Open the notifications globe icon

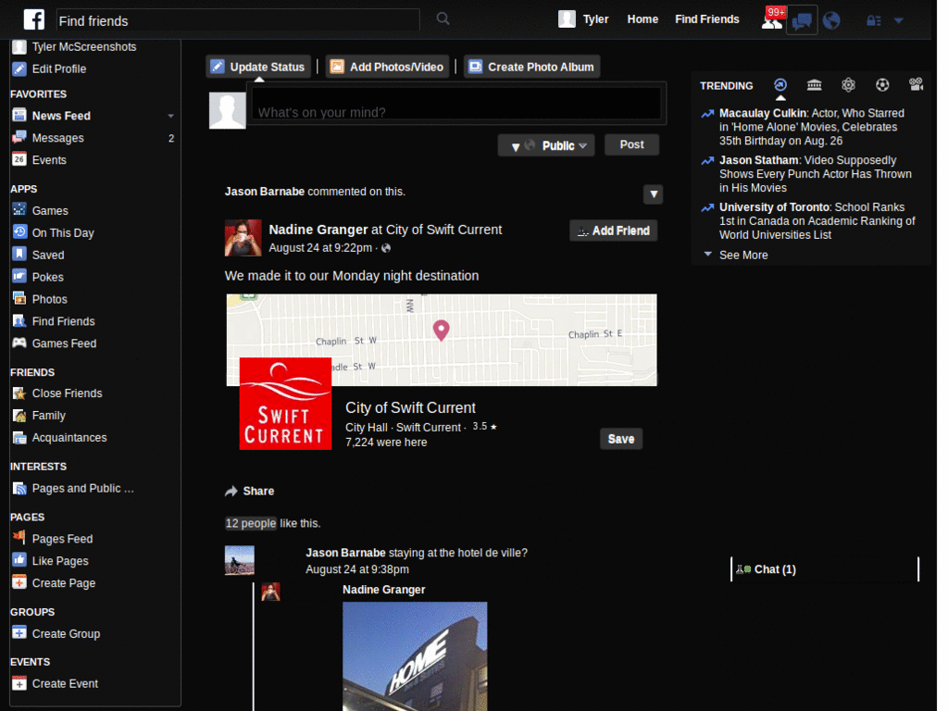pos(831,20)
